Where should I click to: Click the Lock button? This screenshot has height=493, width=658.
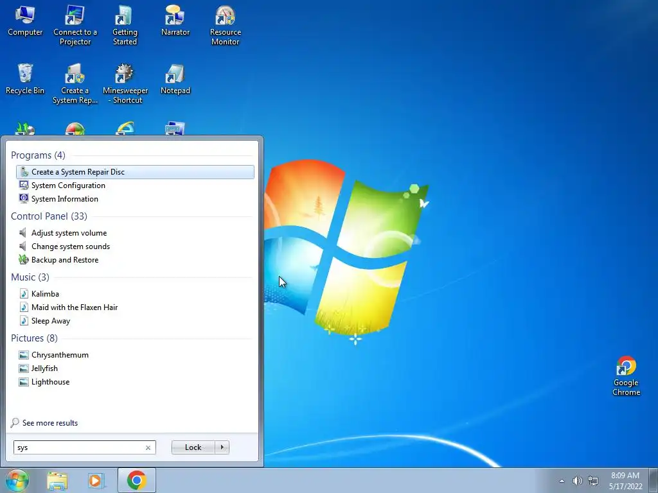[193, 447]
